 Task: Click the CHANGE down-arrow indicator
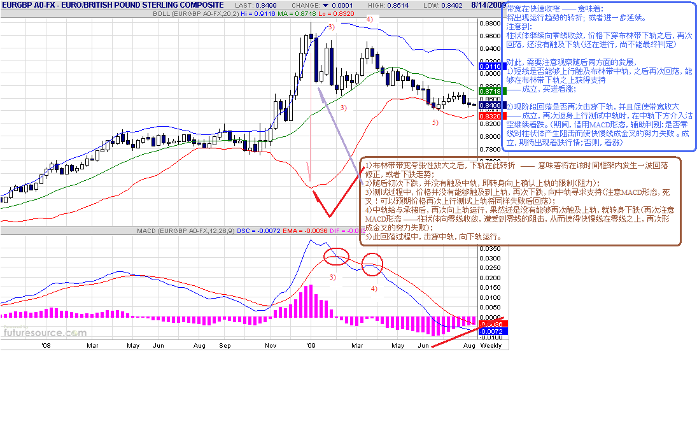pos(325,5)
